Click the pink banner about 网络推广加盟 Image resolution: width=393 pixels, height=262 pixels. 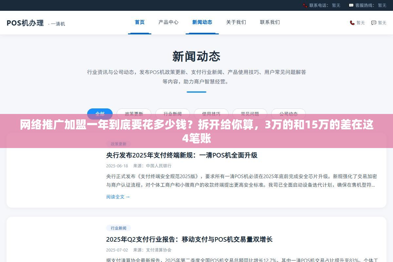click(196, 131)
